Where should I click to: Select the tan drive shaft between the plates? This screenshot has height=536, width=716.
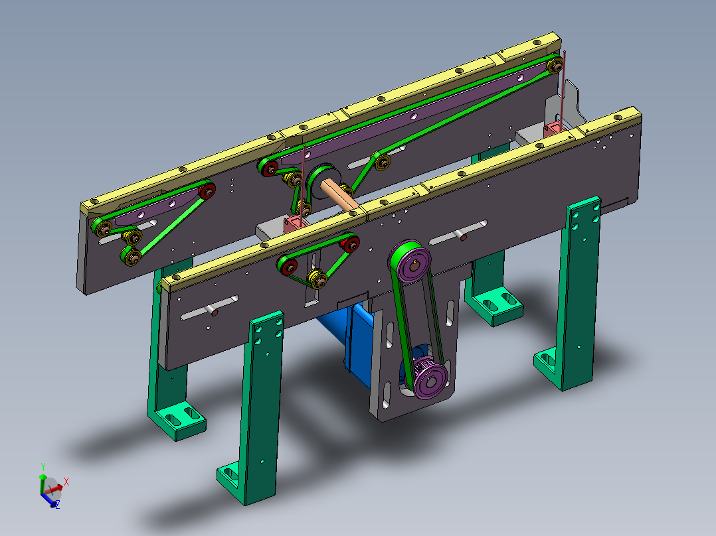[340, 195]
